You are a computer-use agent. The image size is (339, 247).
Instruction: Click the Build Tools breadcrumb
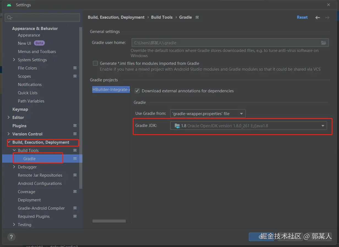[162, 17]
